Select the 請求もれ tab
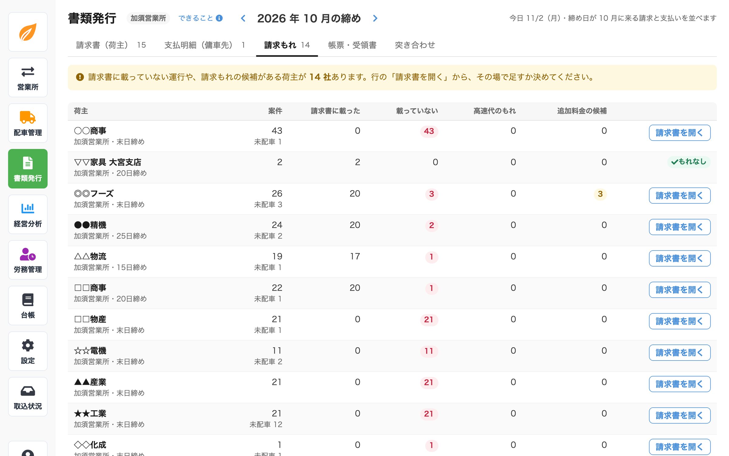The width and height of the screenshot is (729, 456). 287,45
